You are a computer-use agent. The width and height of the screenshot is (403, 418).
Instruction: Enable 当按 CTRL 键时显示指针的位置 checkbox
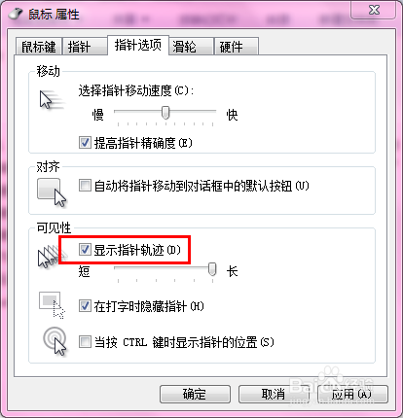pos(85,342)
